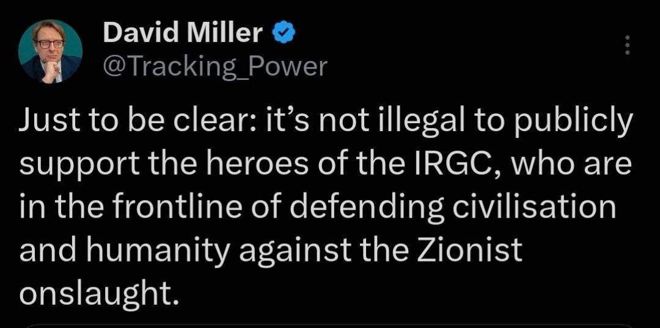
Task: Click the David Miller display name
Action: pos(182,34)
